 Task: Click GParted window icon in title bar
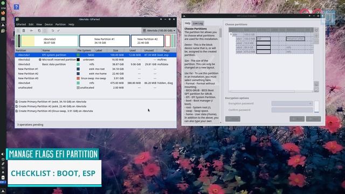coord(17,19)
